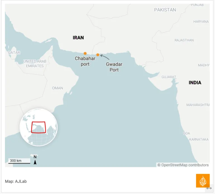Click the horizontal resize arrows icon

click(x=209, y=188)
